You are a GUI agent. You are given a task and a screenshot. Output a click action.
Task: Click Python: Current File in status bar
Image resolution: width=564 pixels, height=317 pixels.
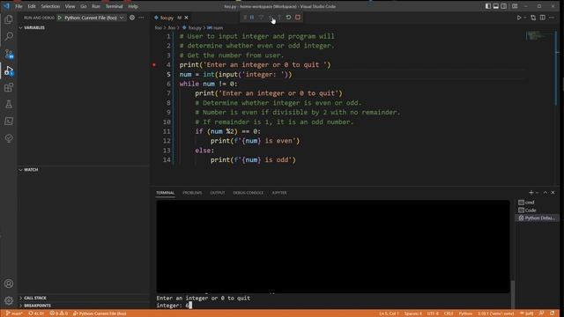pyautogui.click(x=100, y=313)
